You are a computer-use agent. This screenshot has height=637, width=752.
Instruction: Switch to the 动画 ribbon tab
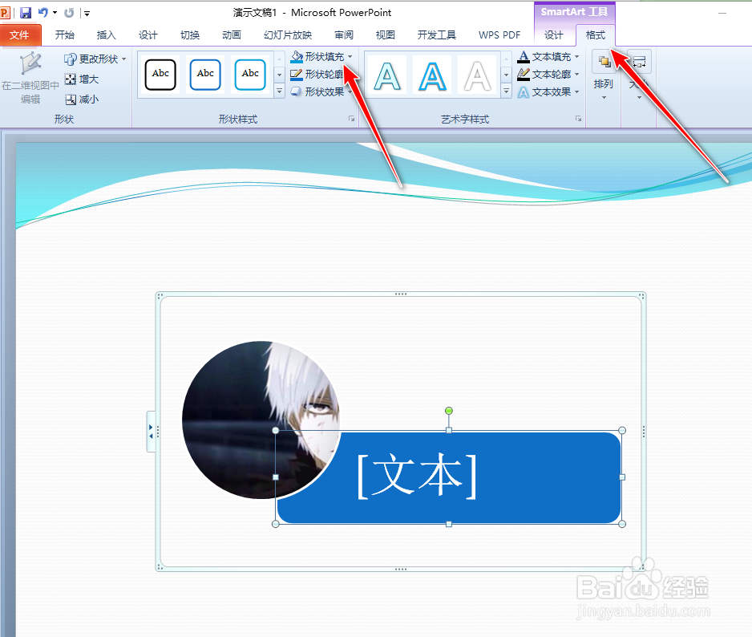point(231,35)
